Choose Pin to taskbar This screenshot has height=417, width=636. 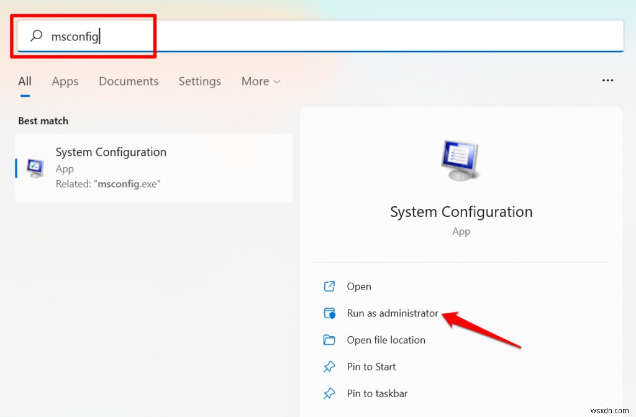pyautogui.click(x=377, y=393)
